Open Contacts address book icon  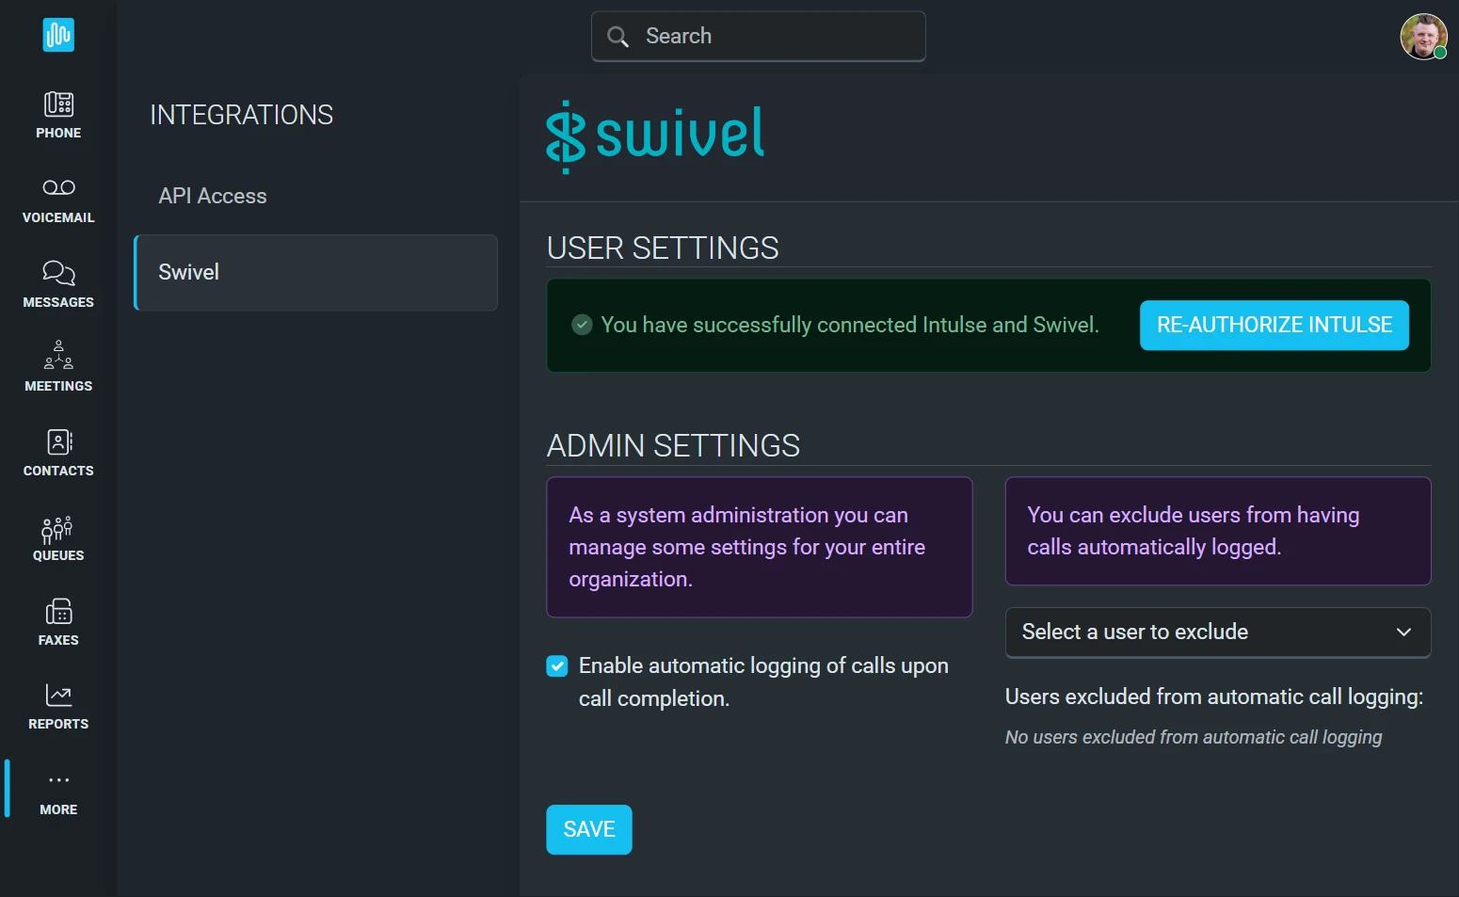(x=58, y=442)
